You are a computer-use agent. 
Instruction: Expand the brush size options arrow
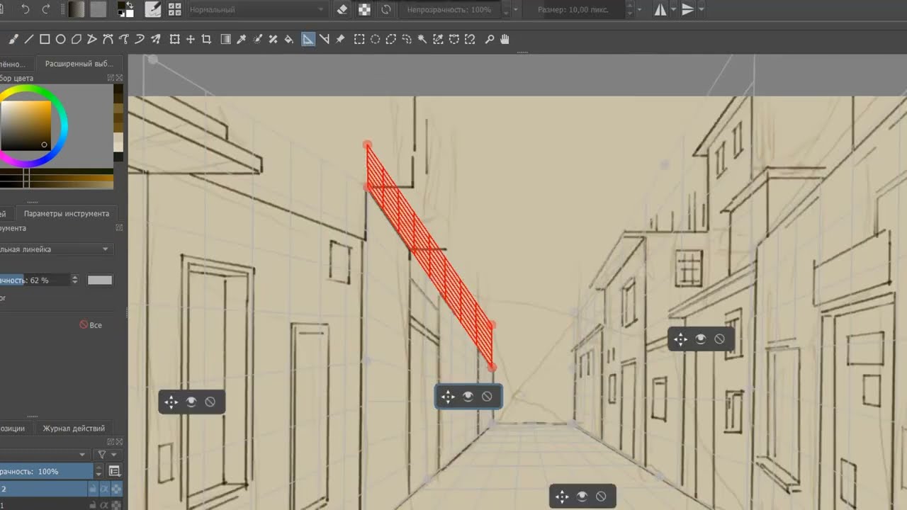(640, 9)
